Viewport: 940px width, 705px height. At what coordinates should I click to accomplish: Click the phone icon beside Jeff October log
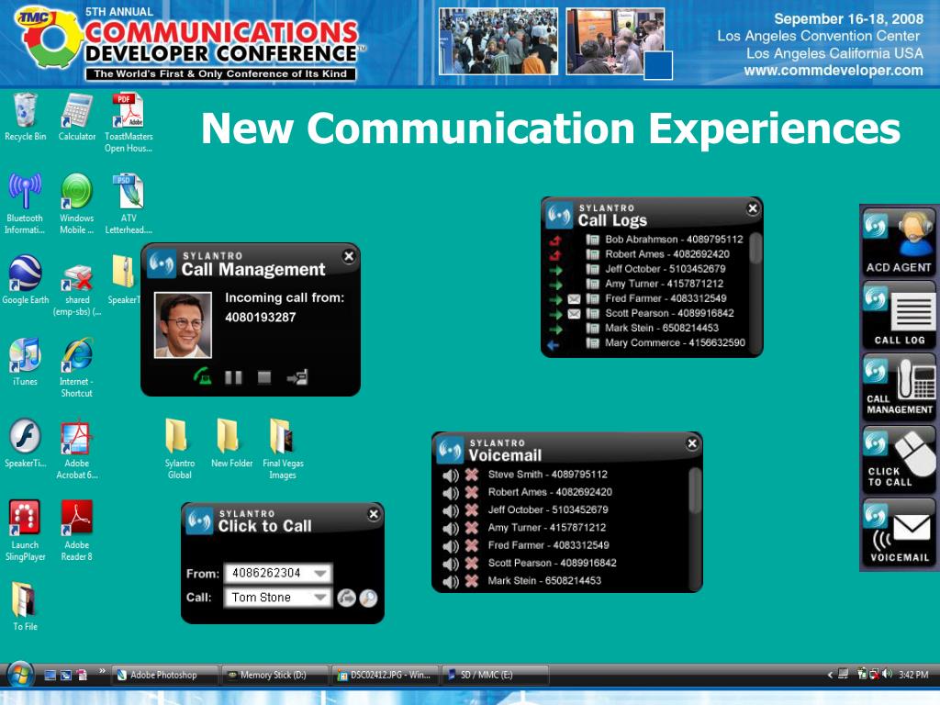(x=592, y=269)
